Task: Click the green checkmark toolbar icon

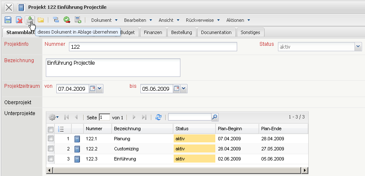Action: 67,20
